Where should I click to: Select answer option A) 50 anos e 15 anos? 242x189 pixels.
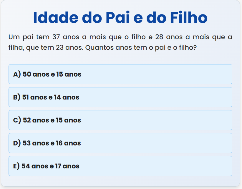point(120,74)
